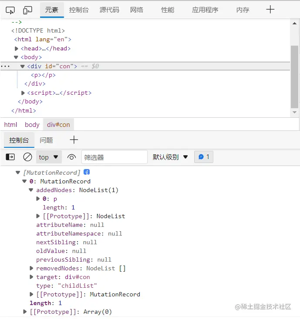The image size is (300, 319).
Task: Toggle device emulation icon
Action: [x=27, y=10]
